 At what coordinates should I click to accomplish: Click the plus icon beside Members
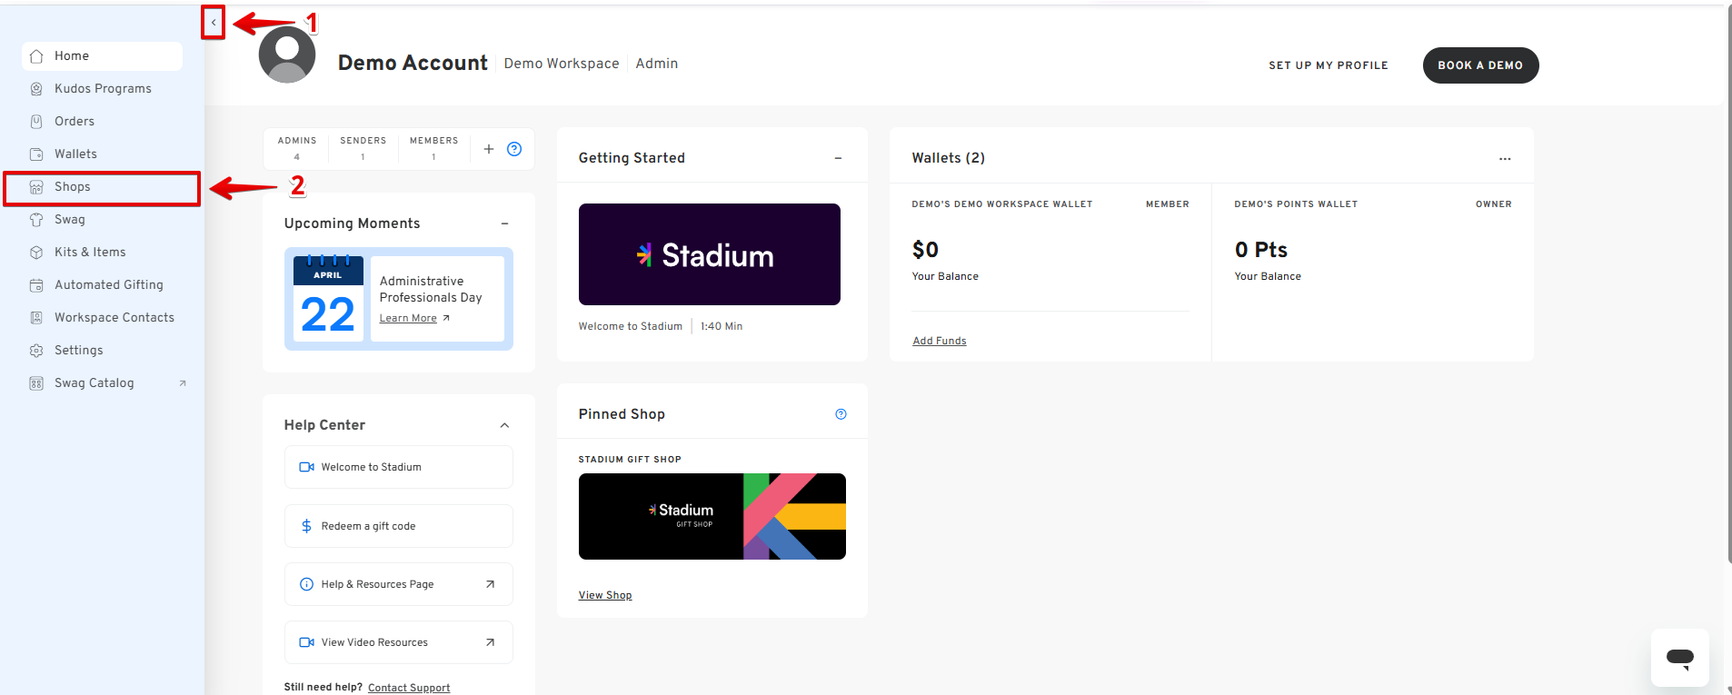tap(489, 149)
